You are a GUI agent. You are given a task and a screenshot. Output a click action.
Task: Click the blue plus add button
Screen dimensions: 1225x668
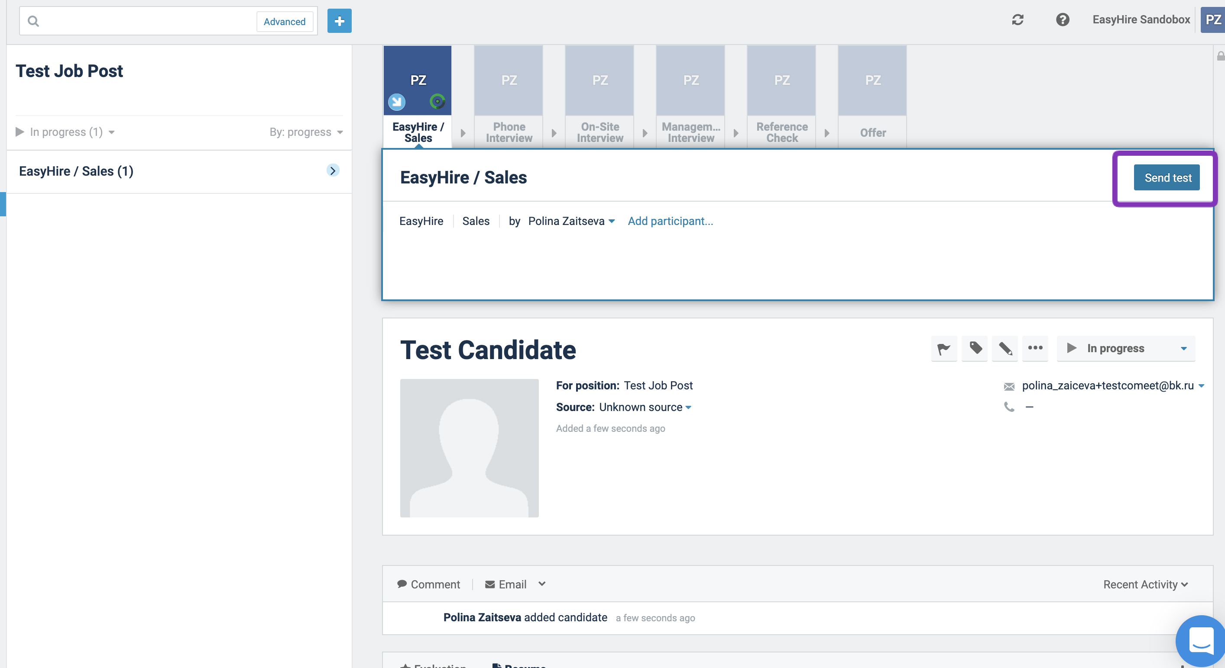[339, 21]
